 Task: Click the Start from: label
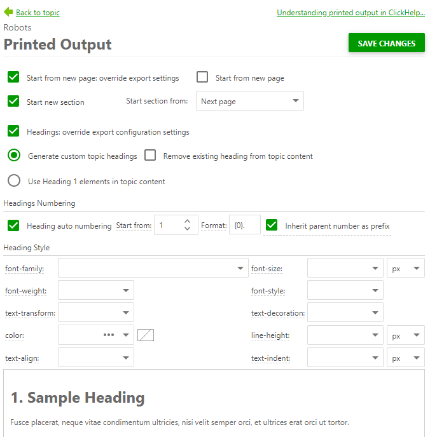tap(134, 225)
